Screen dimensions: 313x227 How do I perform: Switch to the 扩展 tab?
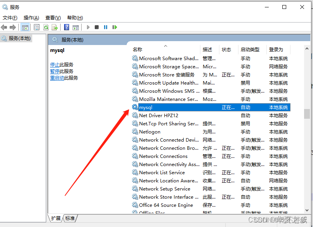pos(56,218)
